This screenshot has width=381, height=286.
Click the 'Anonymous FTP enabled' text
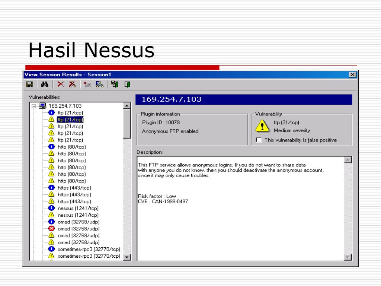point(170,131)
